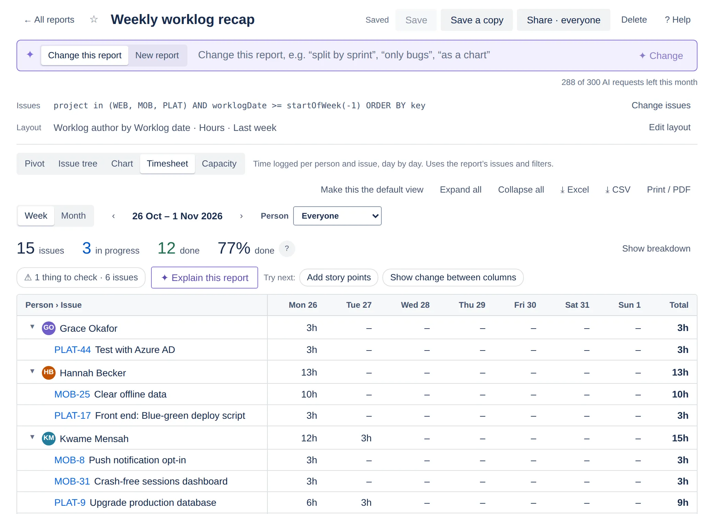The width and height of the screenshot is (714, 514).
Task: Select the Timesheet tab
Action: point(168,163)
